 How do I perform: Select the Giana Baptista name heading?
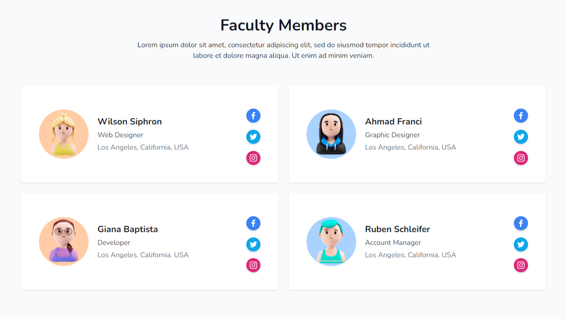[x=128, y=229]
